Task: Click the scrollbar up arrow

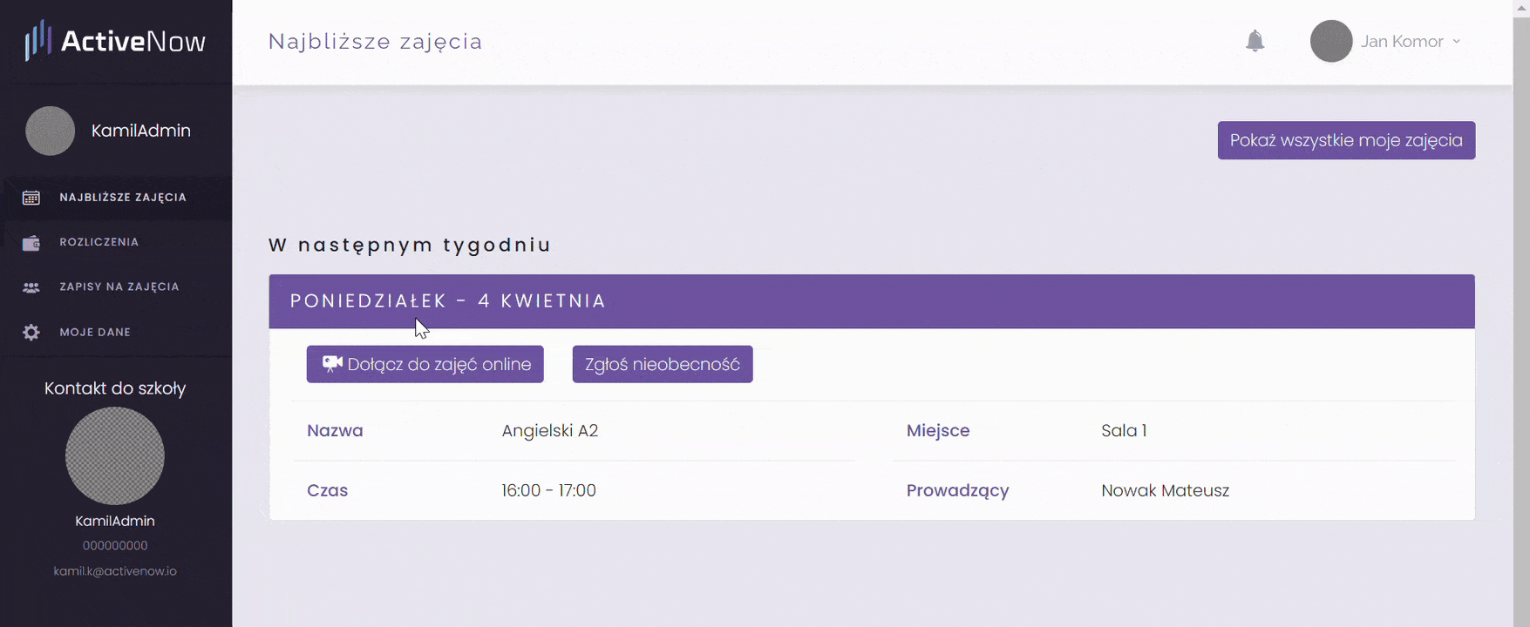Action: pos(1522,8)
